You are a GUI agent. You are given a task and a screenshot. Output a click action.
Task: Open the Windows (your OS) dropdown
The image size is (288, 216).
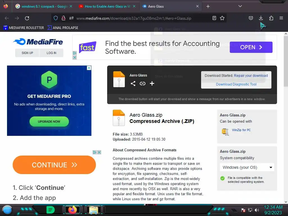[247, 167]
